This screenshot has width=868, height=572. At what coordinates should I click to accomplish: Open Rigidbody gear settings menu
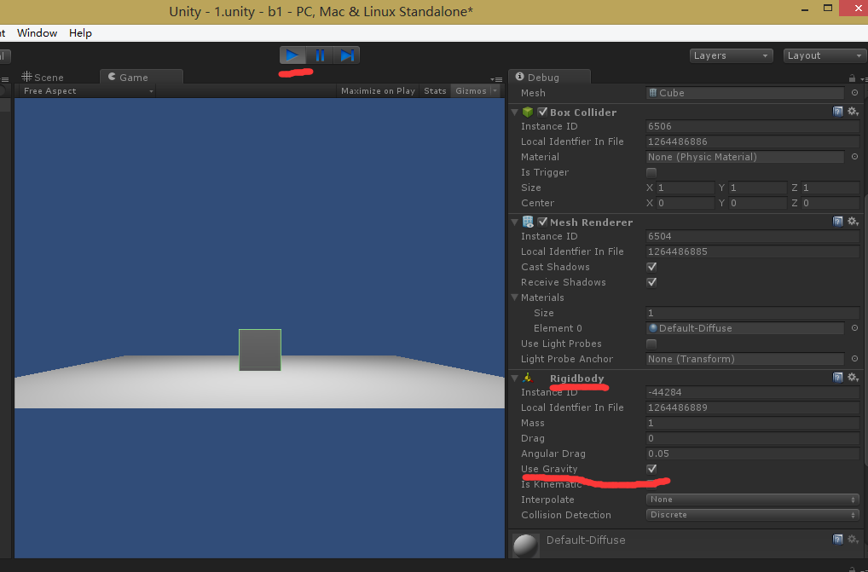(853, 378)
